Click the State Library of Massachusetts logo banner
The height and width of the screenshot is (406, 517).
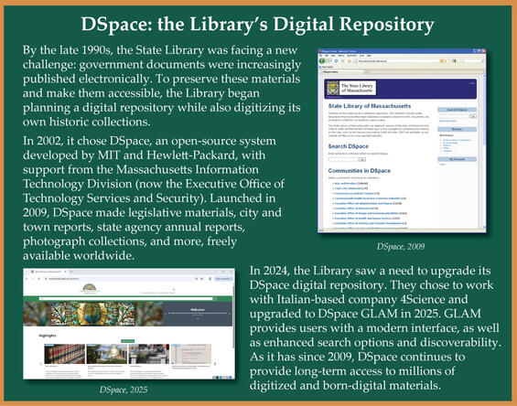[351, 88]
